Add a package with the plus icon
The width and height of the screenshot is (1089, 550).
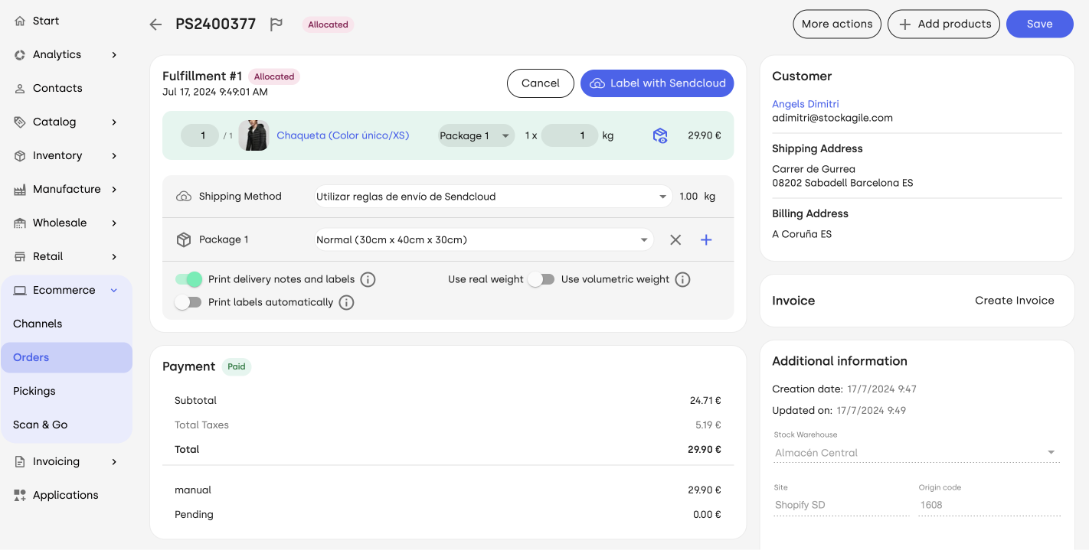click(706, 239)
